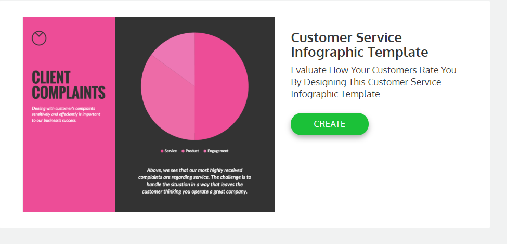Click empty pink area below the subtitle
The image size is (507, 244).
68,166
